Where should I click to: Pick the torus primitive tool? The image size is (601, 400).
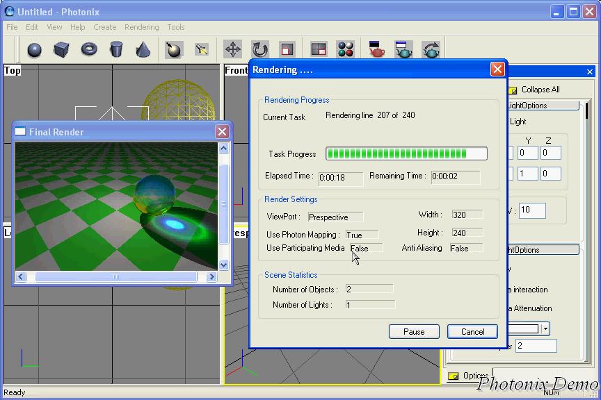[89, 49]
